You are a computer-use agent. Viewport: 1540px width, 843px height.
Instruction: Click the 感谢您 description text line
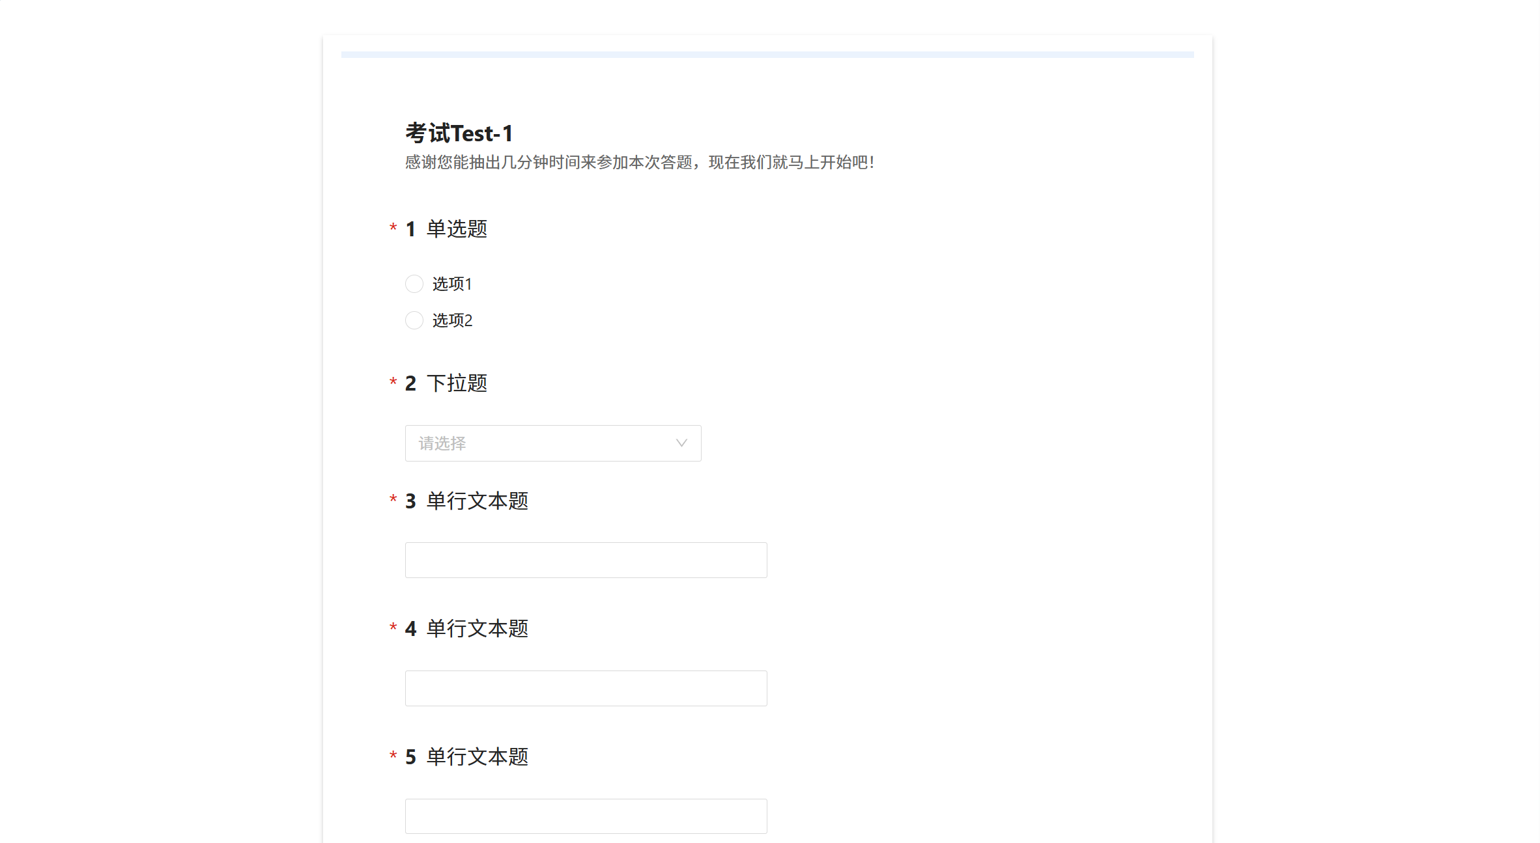point(638,162)
